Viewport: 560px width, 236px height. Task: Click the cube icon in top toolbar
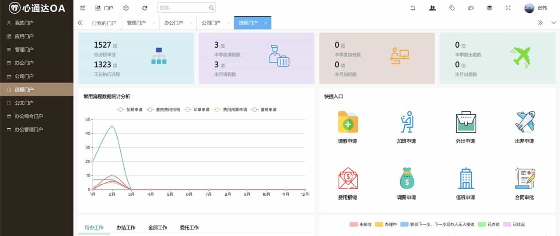[x=126, y=8]
